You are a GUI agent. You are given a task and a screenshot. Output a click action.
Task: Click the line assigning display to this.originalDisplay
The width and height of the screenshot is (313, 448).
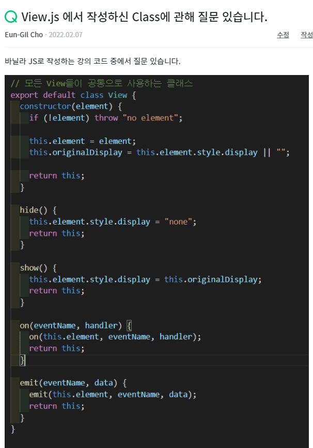[x=145, y=279]
